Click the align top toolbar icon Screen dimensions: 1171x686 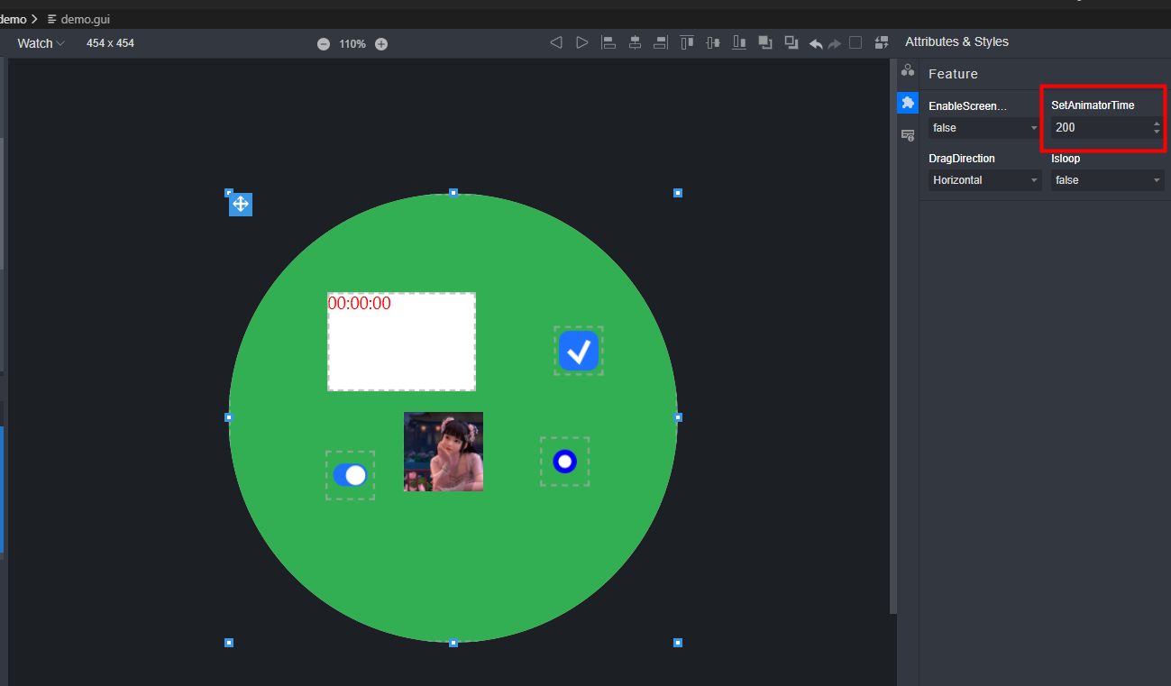point(687,42)
